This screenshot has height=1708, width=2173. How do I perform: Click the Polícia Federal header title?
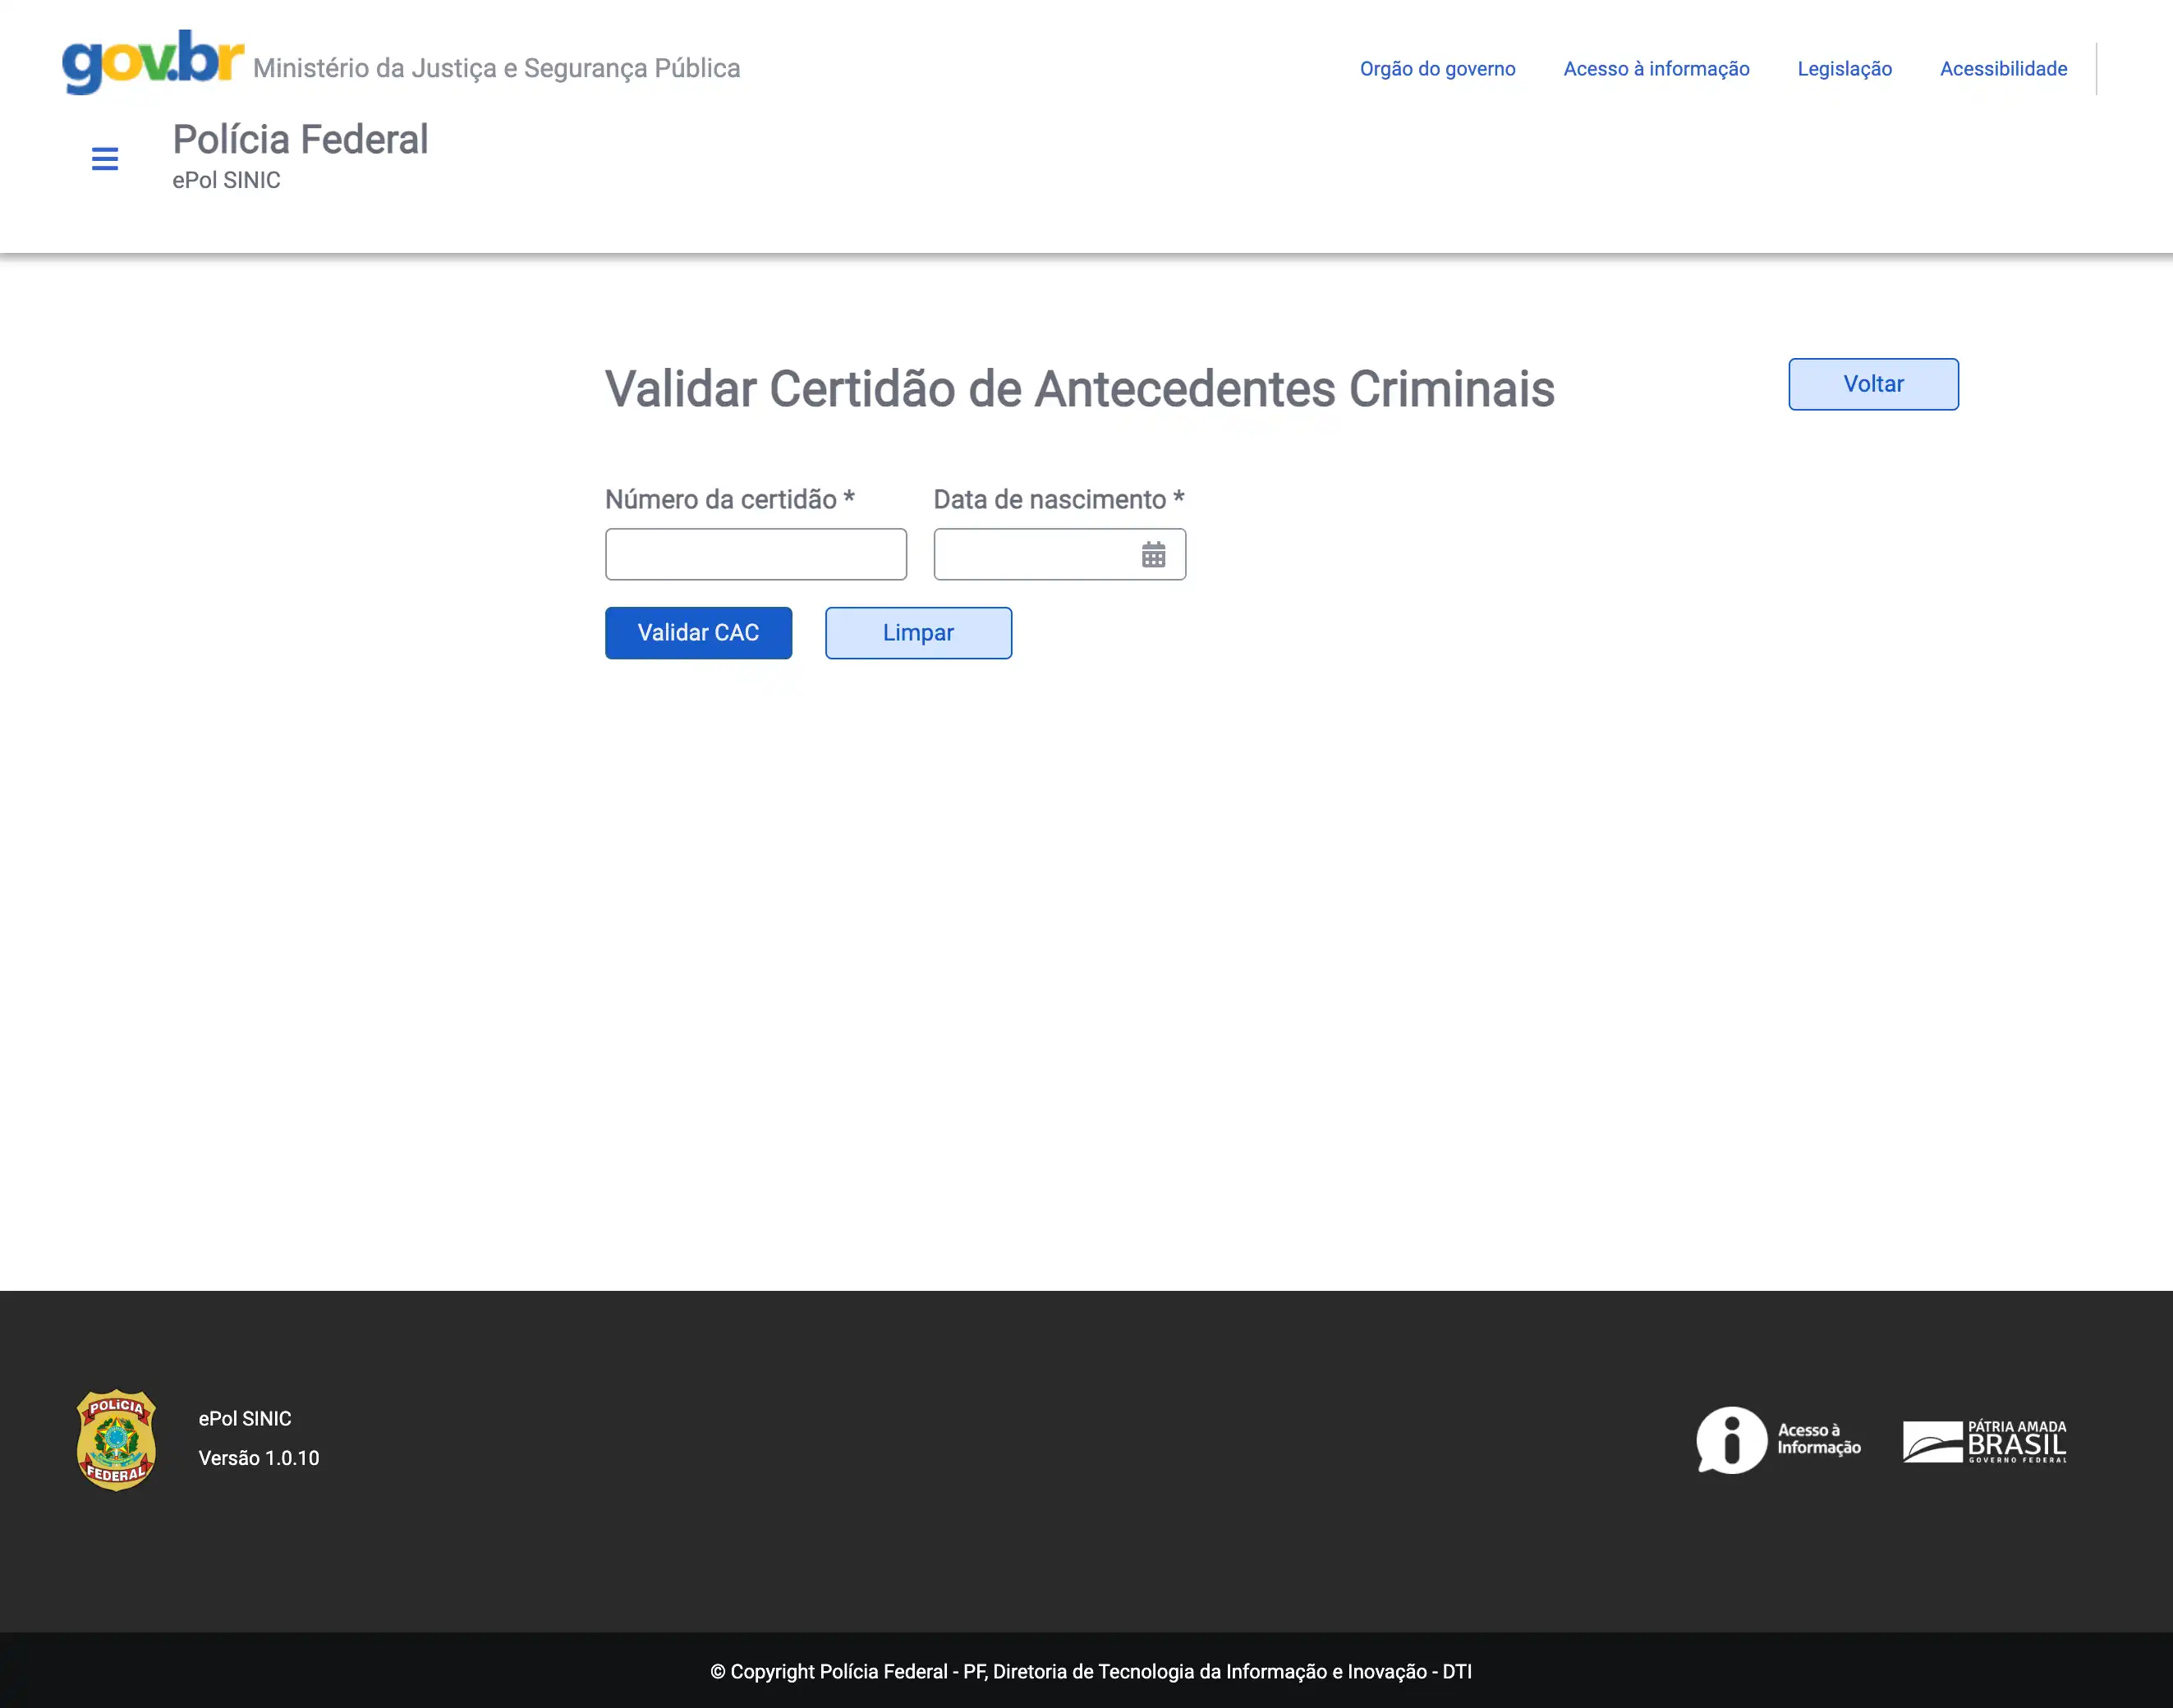(300, 140)
